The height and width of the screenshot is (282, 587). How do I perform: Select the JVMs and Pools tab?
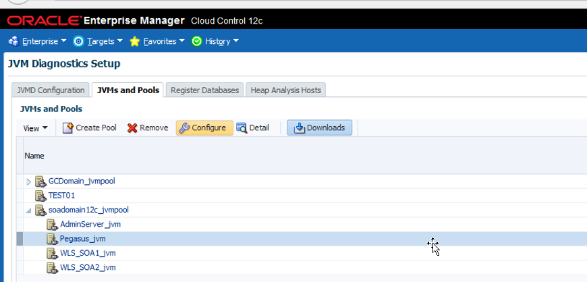(x=128, y=90)
